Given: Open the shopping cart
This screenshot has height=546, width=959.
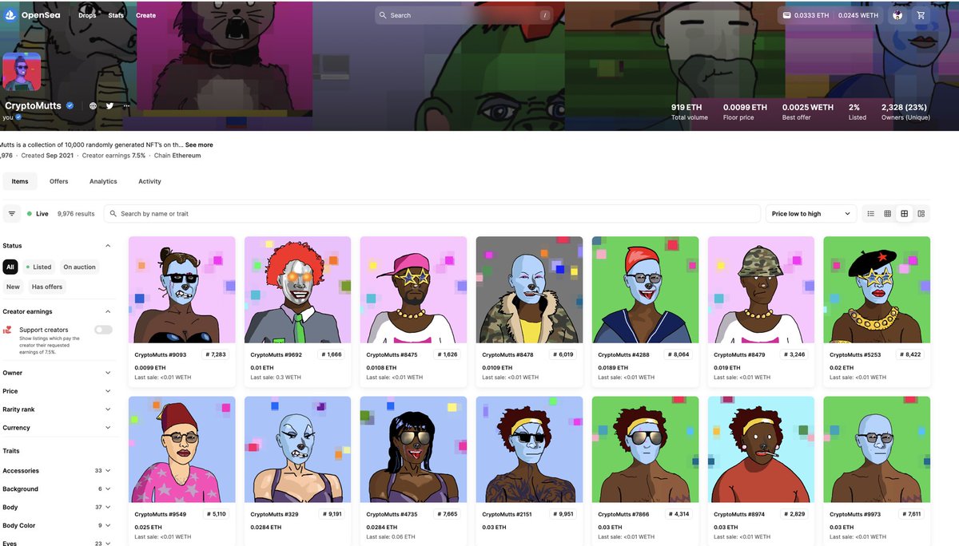Looking at the screenshot, I should pos(921,15).
